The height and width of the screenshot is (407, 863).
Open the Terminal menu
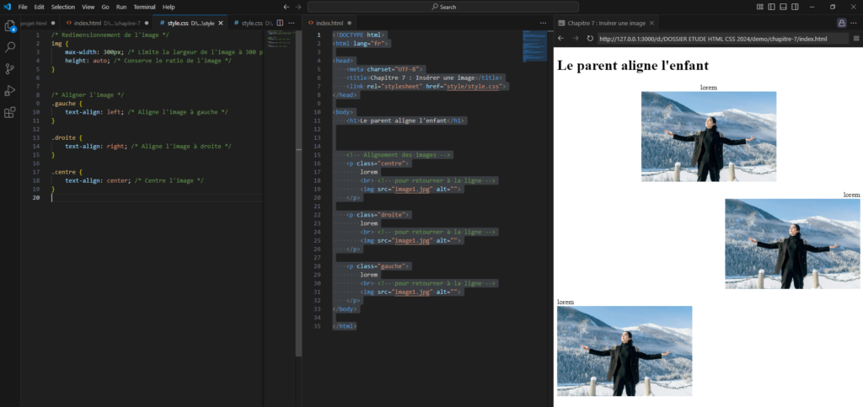pyautogui.click(x=144, y=7)
